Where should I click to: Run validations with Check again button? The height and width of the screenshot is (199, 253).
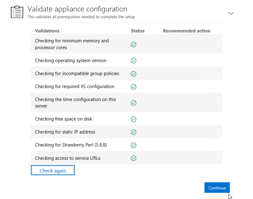click(53, 170)
